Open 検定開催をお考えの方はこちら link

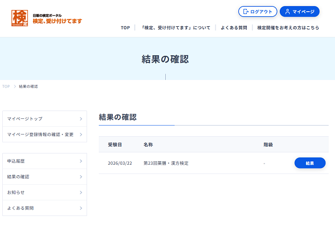pyautogui.click(x=288, y=27)
